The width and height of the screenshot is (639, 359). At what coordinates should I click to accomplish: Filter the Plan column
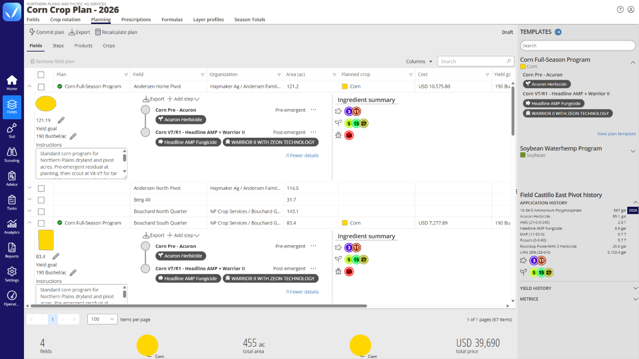(x=126, y=74)
